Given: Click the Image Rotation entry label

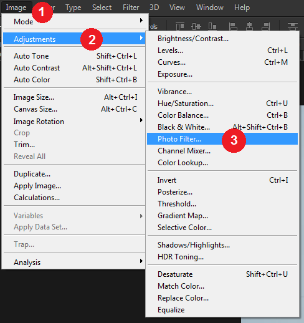Looking at the screenshot, I should click(39, 122).
